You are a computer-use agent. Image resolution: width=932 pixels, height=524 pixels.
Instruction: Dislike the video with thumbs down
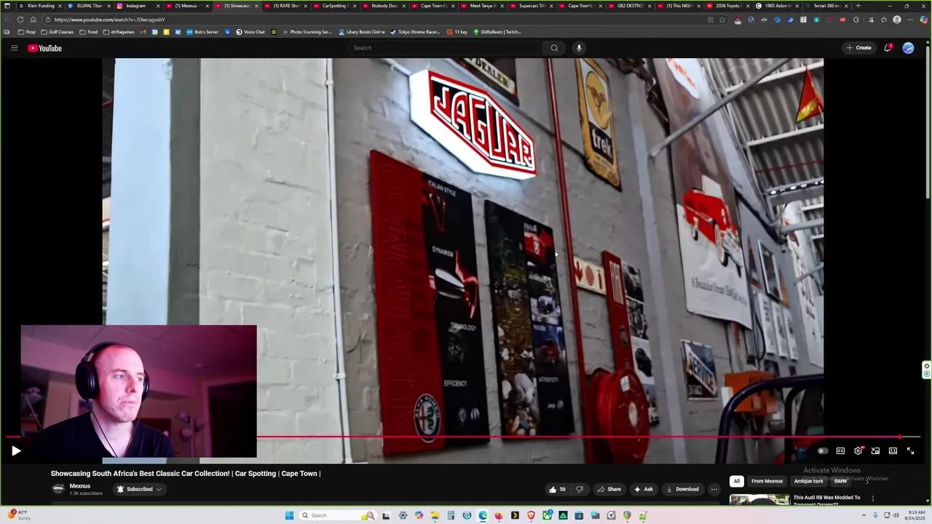580,489
